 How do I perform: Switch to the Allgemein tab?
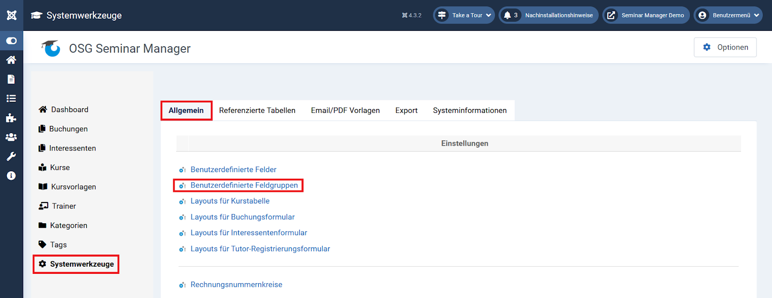[186, 110]
